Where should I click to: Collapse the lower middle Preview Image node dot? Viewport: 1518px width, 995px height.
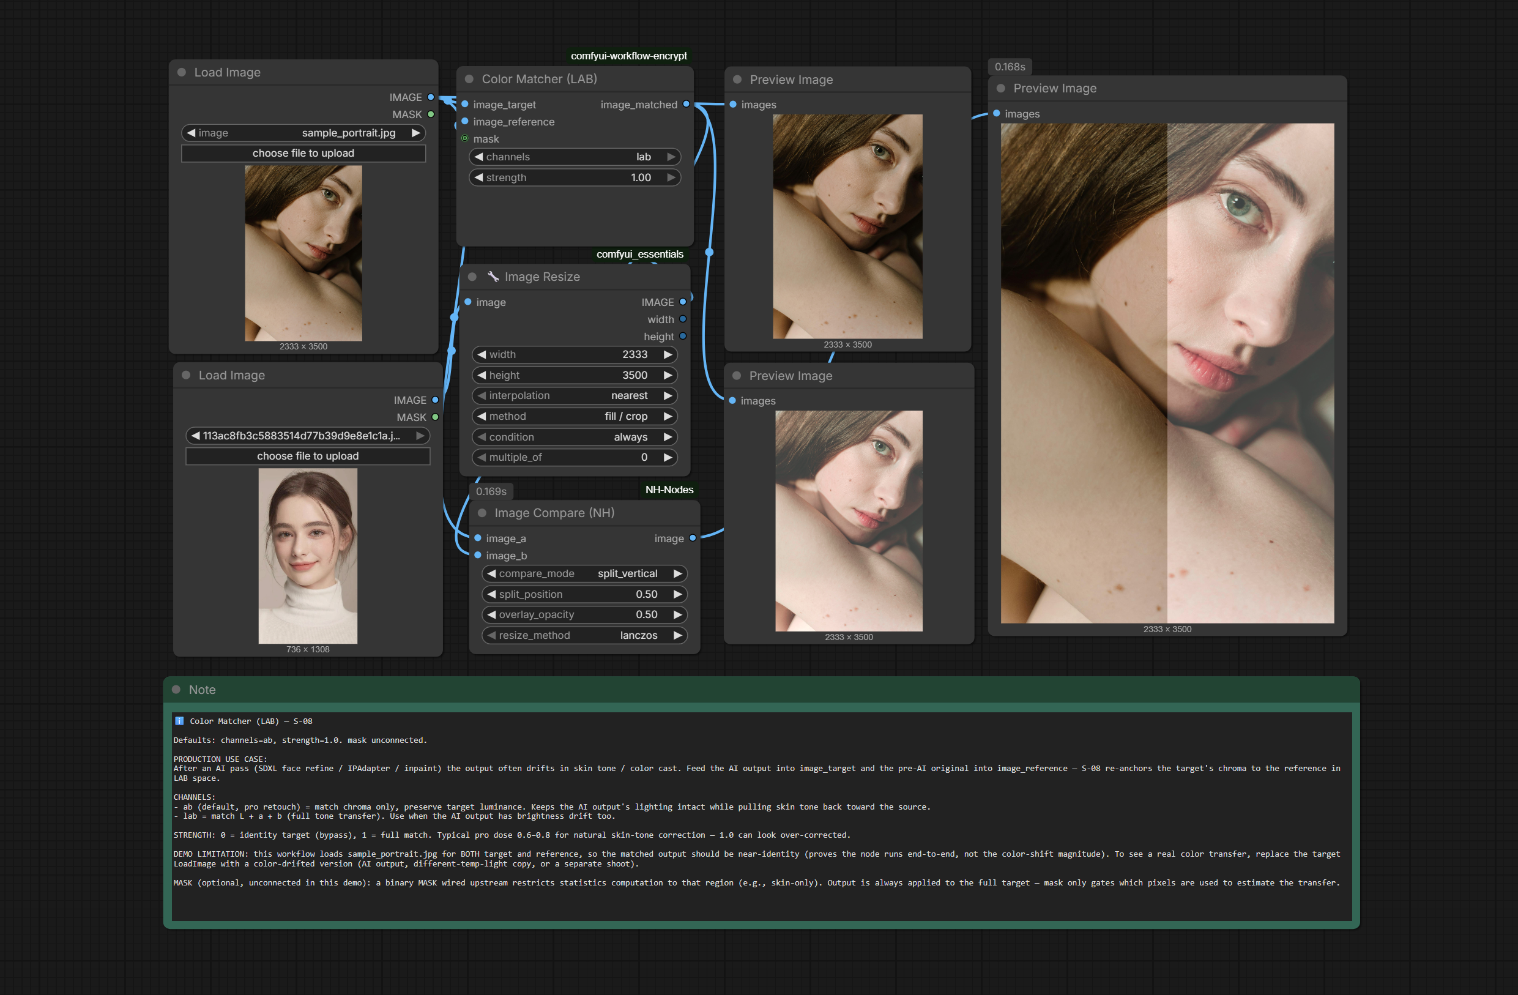tap(737, 376)
